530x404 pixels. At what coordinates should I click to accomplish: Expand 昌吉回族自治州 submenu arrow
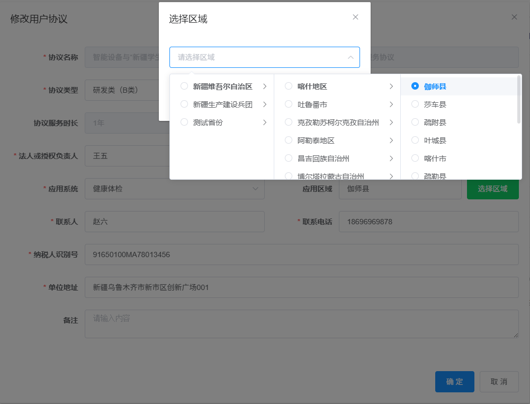click(x=391, y=159)
